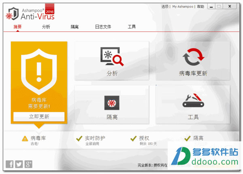Close the Anti-Virus window
Screen dimensions: 243x174
click(230, 6)
